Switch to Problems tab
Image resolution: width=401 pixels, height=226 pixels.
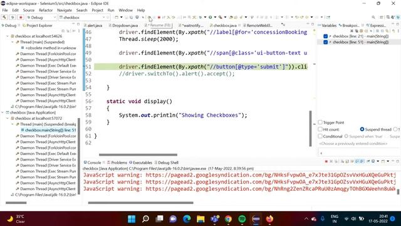(117, 163)
